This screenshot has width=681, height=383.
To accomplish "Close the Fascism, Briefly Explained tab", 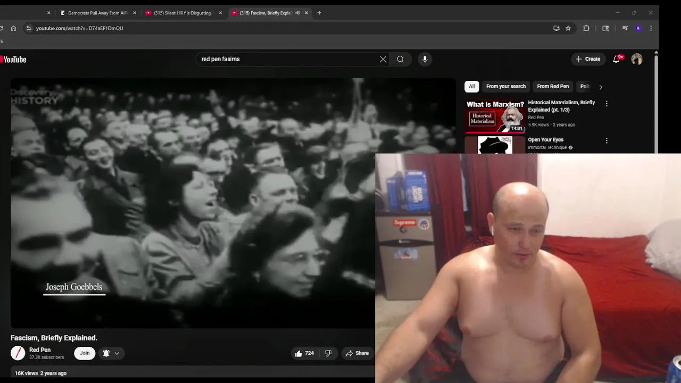I will click(306, 13).
